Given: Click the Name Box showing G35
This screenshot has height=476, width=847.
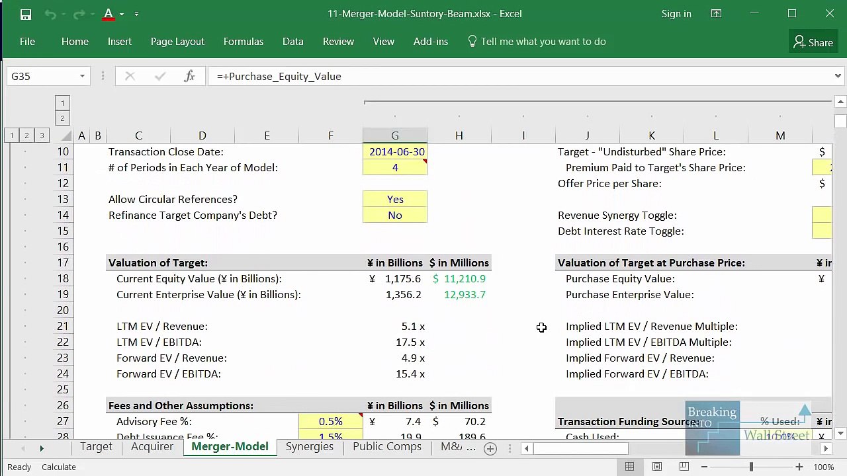Looking at the screenshot, I should 42,76.
